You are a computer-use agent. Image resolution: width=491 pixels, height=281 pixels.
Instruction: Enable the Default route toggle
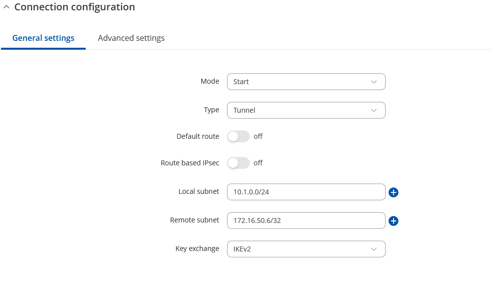tap(238, 136)
